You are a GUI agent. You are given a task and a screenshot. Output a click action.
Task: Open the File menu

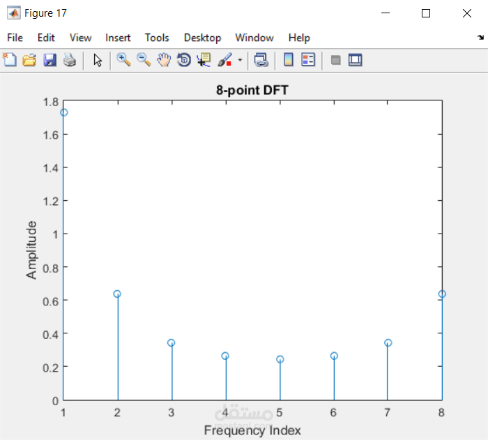pos(15,38)
